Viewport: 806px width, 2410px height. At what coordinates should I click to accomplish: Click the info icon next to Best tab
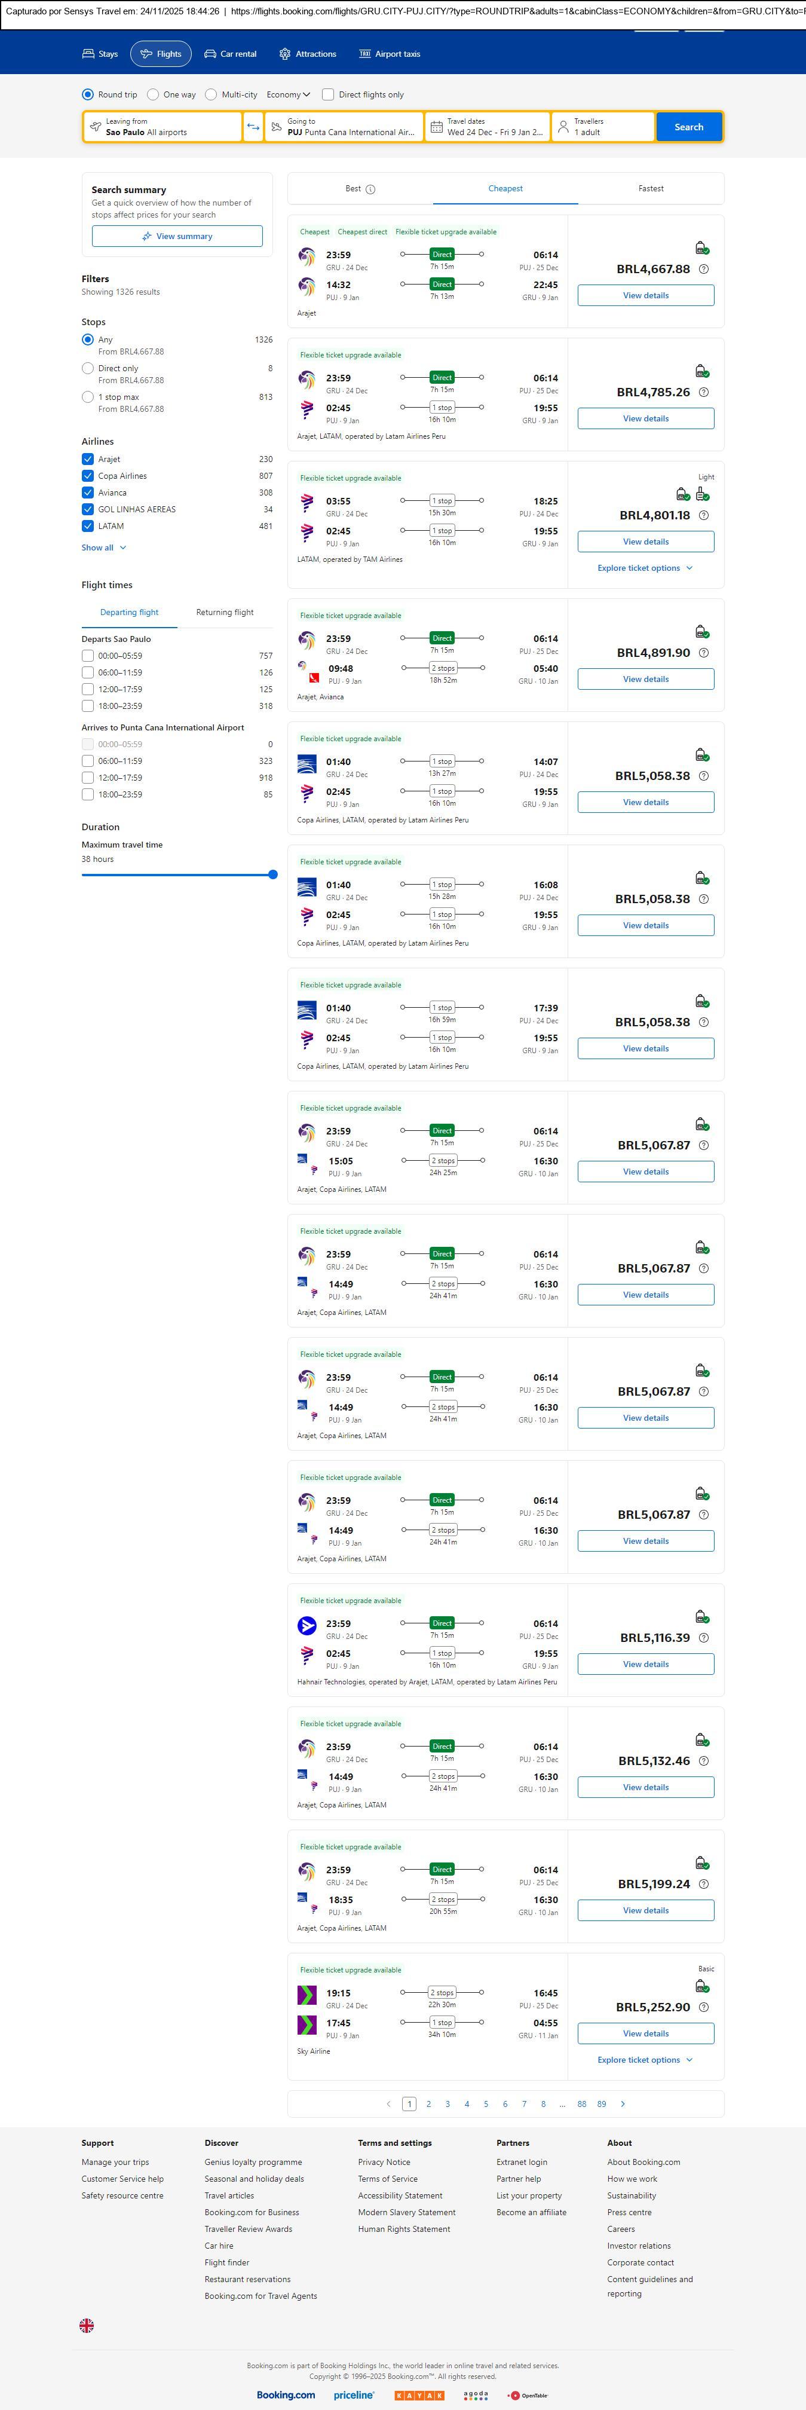tap(370, 189)
